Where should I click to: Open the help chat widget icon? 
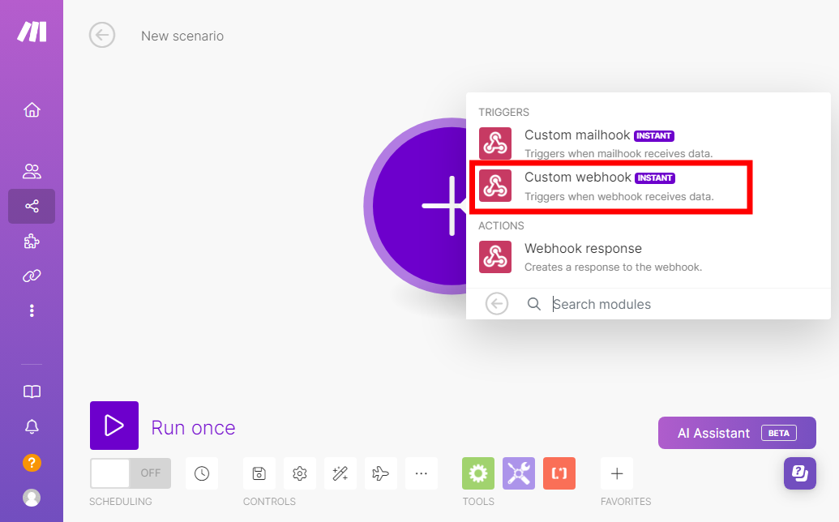coord(800,473)
